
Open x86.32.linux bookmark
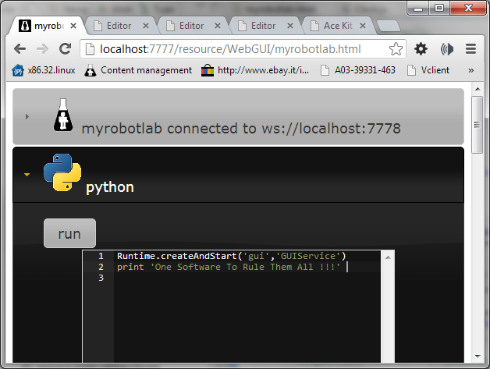[x=44, y=70]
